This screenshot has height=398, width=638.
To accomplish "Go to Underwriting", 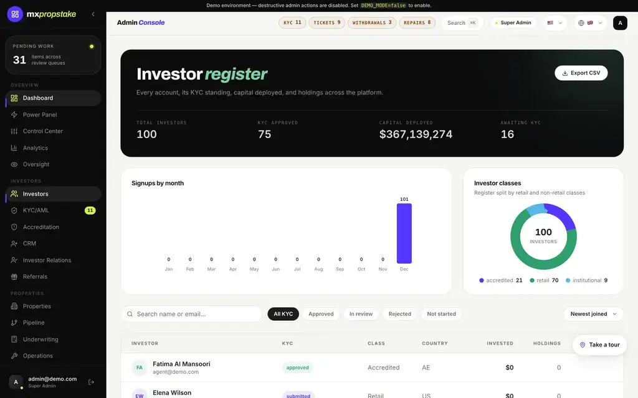I will (54, 339).
